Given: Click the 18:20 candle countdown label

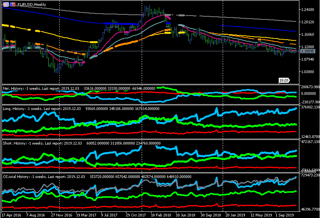Looking at the screenshot, I should [284, 80].
